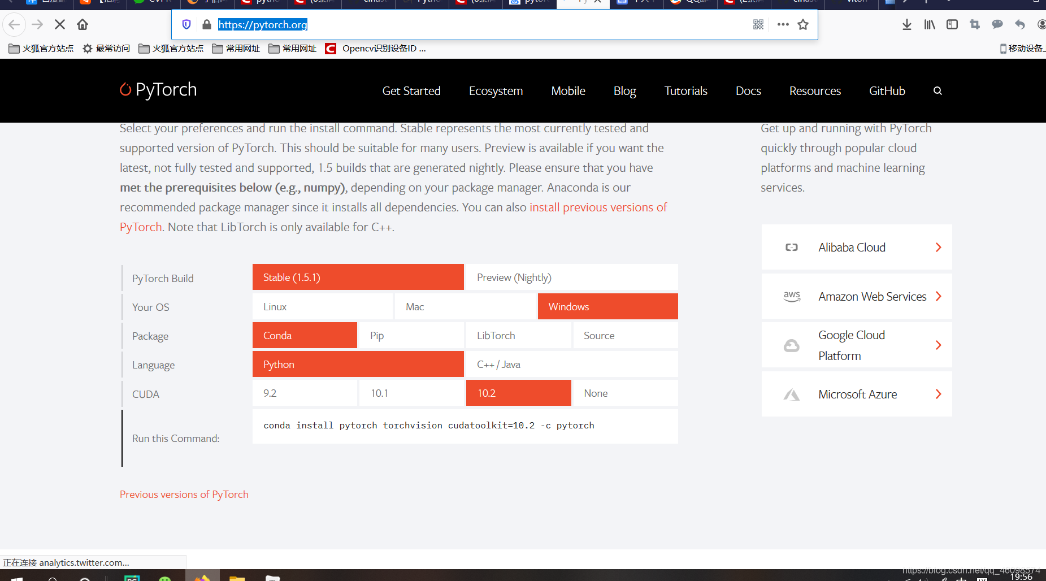Open 移动设备 mobile bookmarks
The width and height of the screenshot is (1046, 581).
click(x=1022, y=49)
